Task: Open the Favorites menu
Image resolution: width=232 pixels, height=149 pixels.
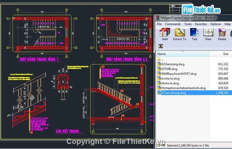Action: 201,24
